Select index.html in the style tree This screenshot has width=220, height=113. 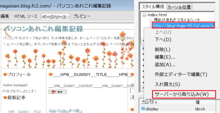157,15
